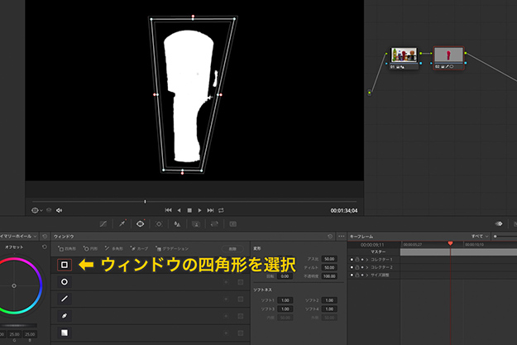
Task: Select the square (四角形) window shape
Action: 65,265
